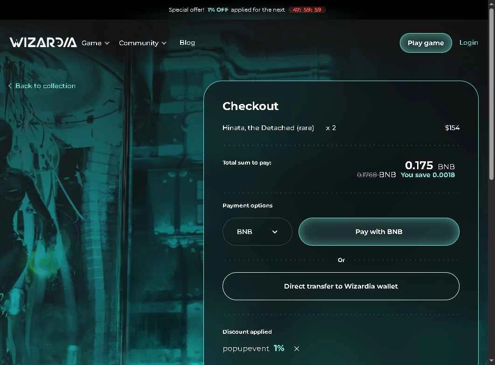Open the Login link
Image resolution: width=495 pixels, height=365 pixels.
[468, 42]
